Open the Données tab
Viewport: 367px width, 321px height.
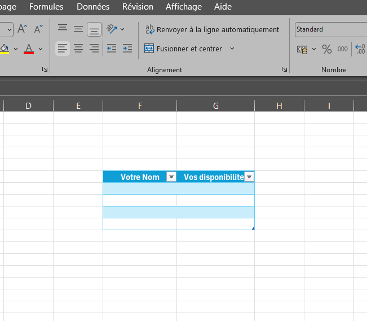(93, 7)
